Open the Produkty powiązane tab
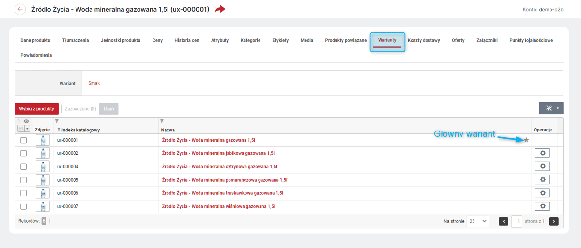 pos(346,40)
